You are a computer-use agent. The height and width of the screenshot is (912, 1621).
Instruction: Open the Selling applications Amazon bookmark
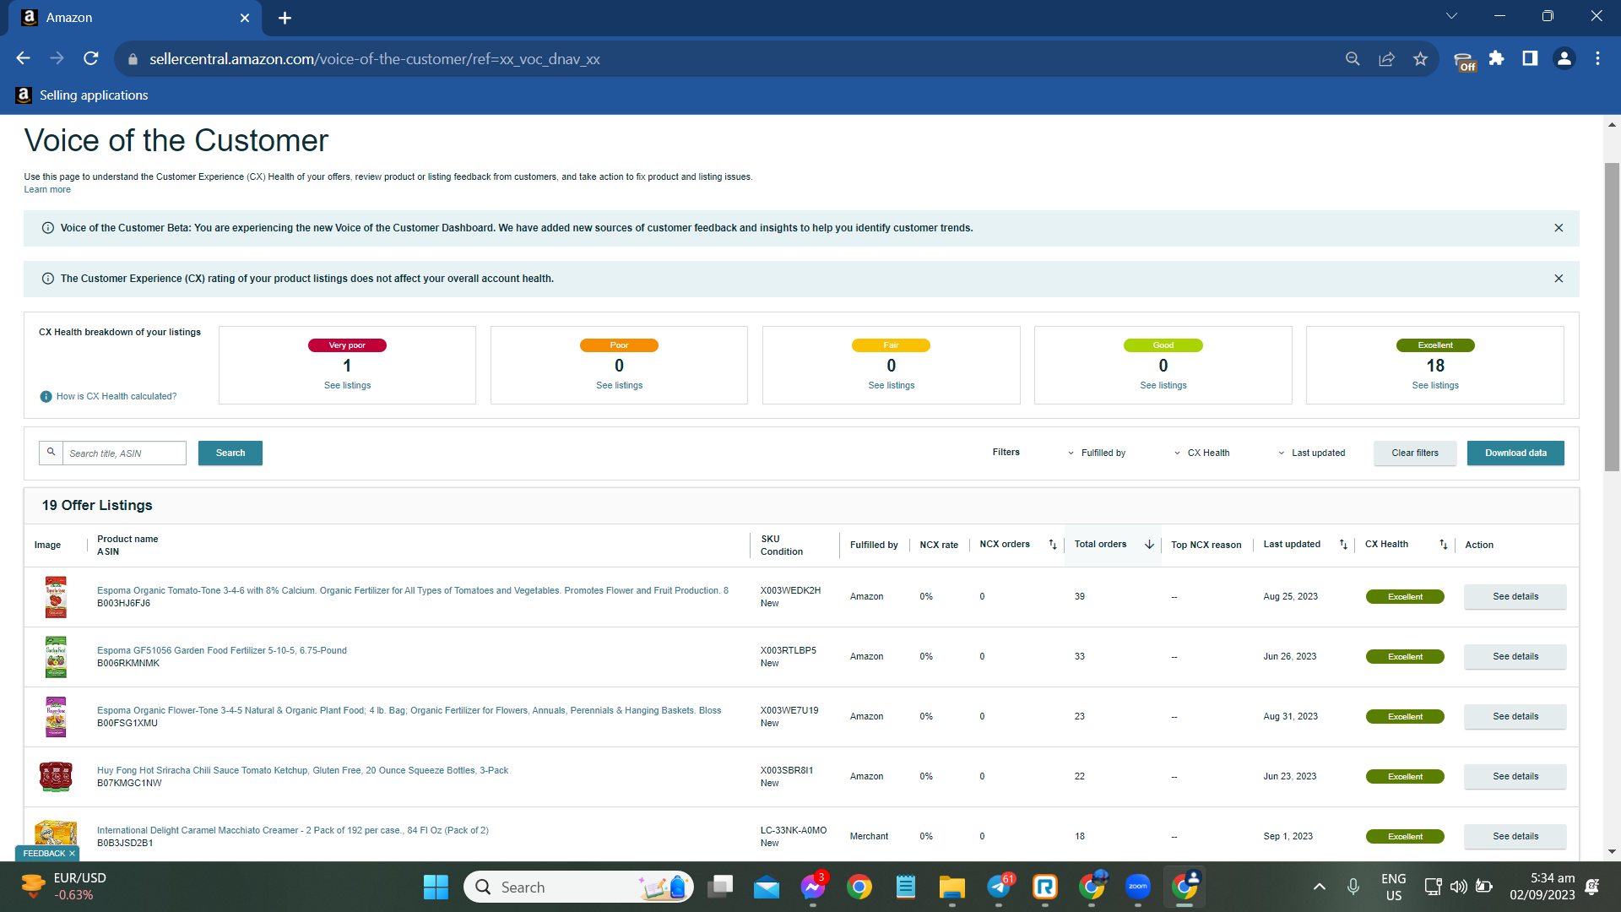[x=82, y=95]
